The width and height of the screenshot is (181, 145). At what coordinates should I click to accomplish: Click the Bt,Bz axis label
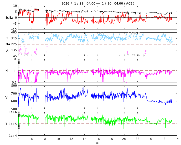tap(9, 18)
